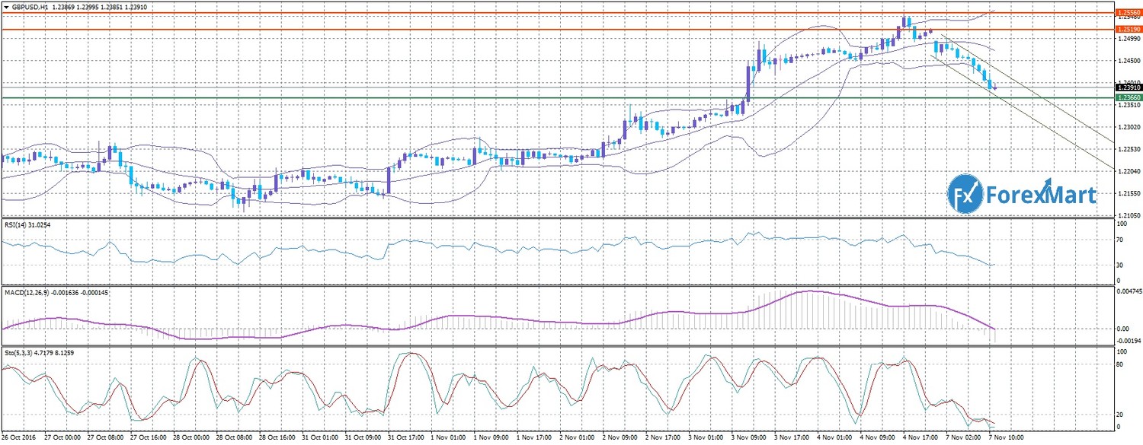The width and height of the screenshot is (1143, 445).
Task: Select the orange 1.25560 price label
Action: 1127,13
